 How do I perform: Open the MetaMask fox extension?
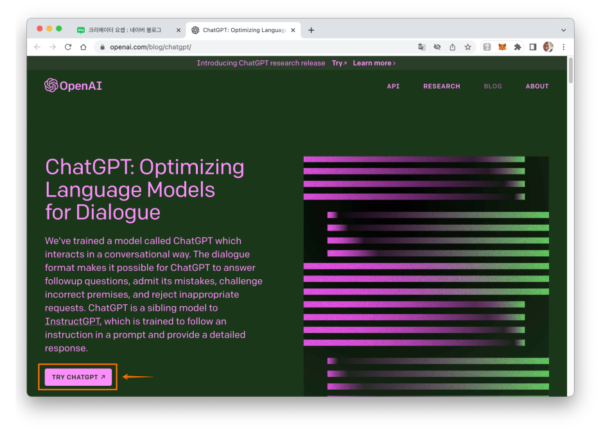pyautogui.click(x=502, y=47)
